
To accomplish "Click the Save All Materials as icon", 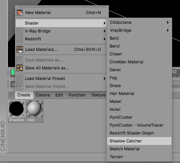I will click(x=20, y=68).
